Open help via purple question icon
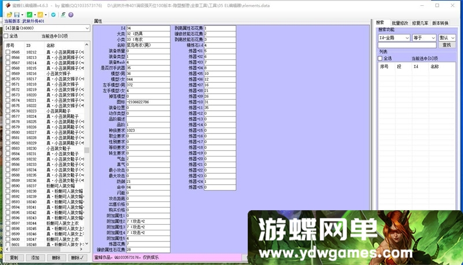Screen dimensions: 463x265 72,14
